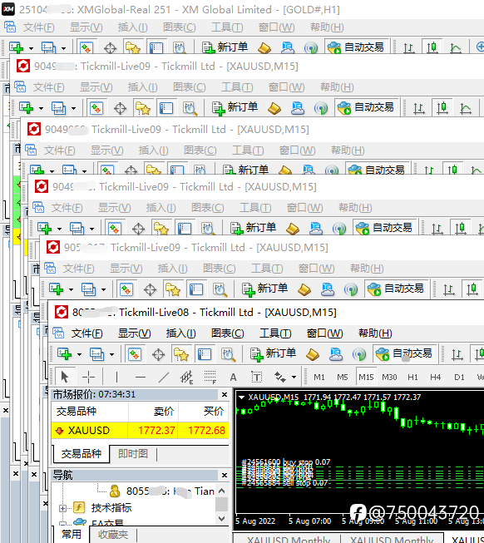Switch chart to M15 timeframe
484x543 pixels.
coord(366,377)
